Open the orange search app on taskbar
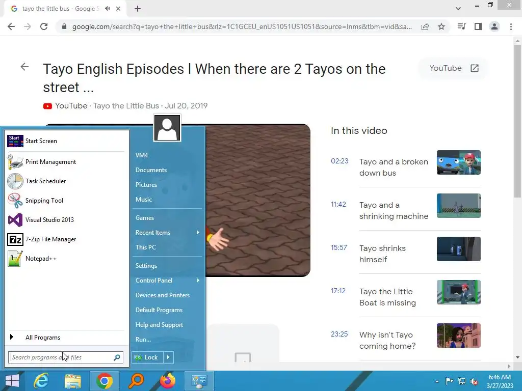 pos(136,381)
